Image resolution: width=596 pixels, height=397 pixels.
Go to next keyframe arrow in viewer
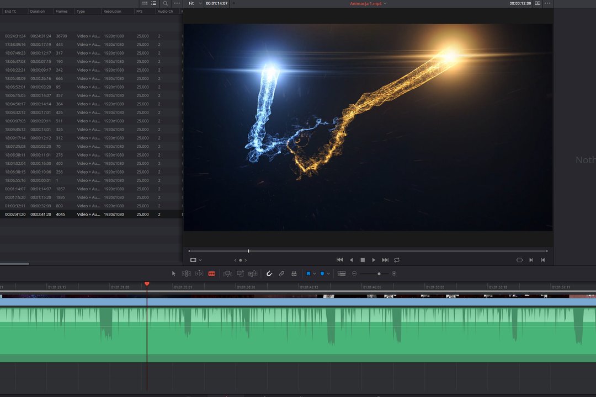246,260
